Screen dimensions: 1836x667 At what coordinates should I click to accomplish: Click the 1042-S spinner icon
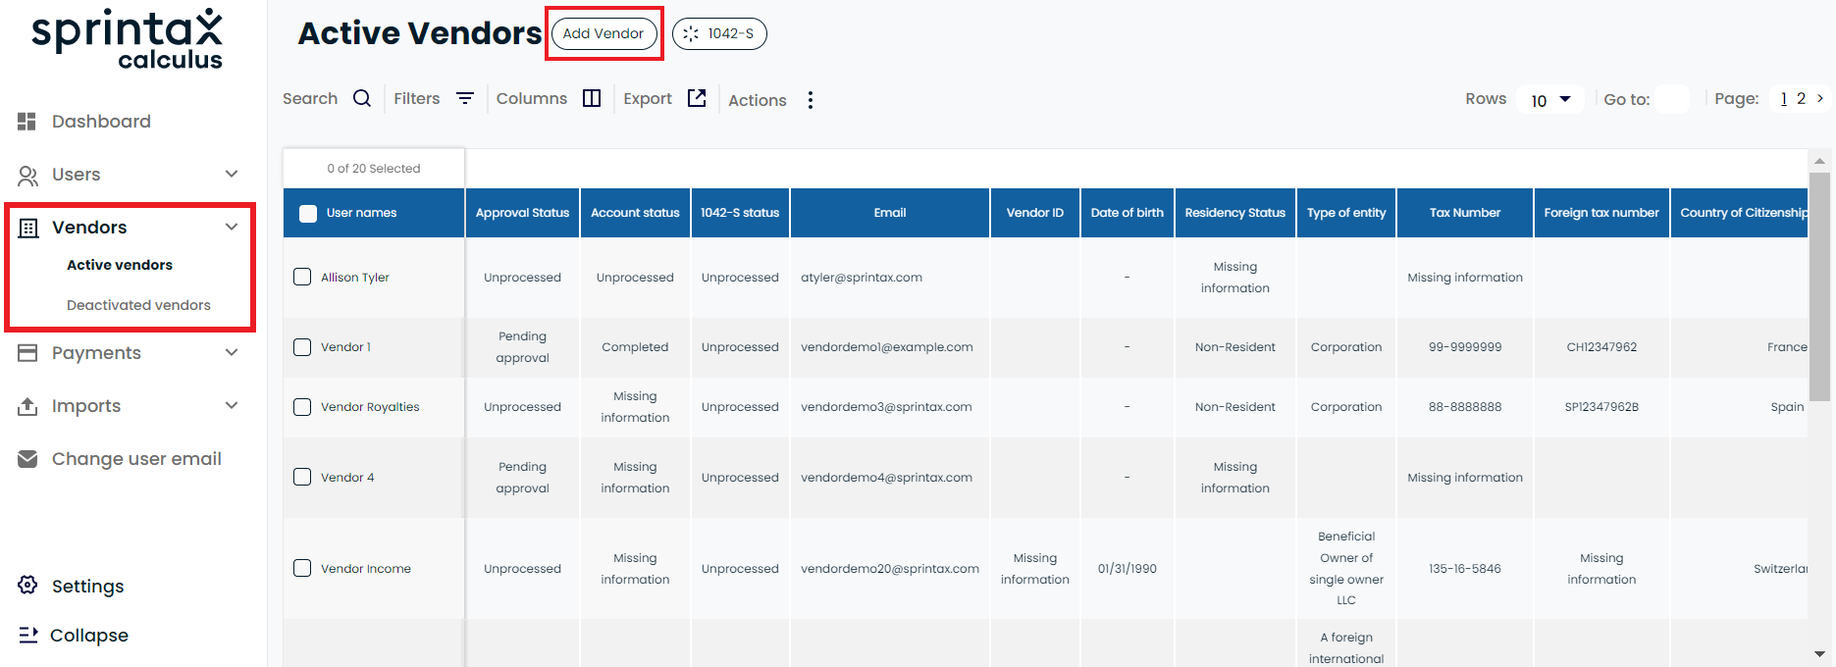tap(691, 33)
